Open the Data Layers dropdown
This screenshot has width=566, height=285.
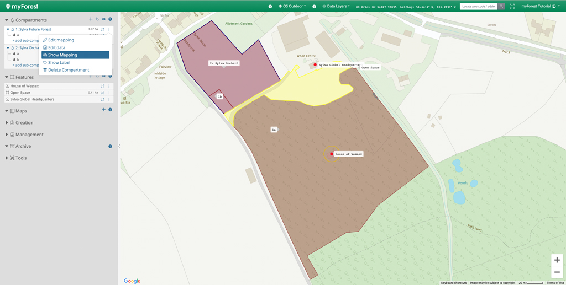coord(336,6)
